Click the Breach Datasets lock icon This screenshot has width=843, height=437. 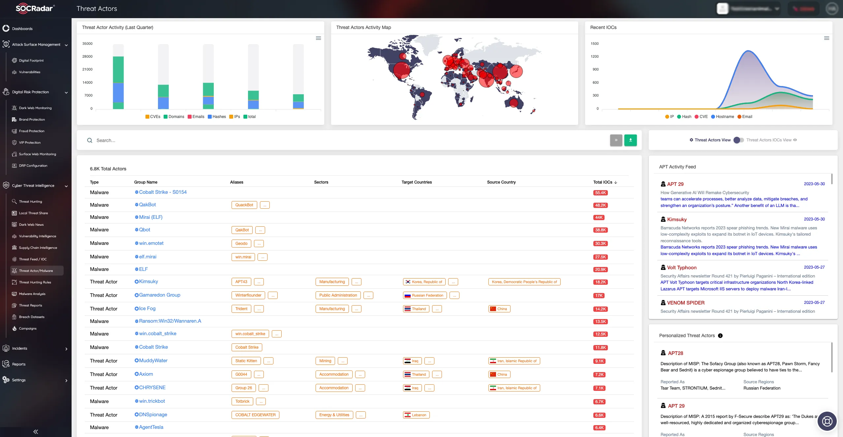(x=14, y=317)
